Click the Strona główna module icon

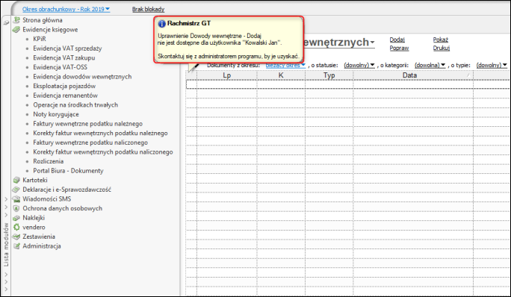(16, 20)
